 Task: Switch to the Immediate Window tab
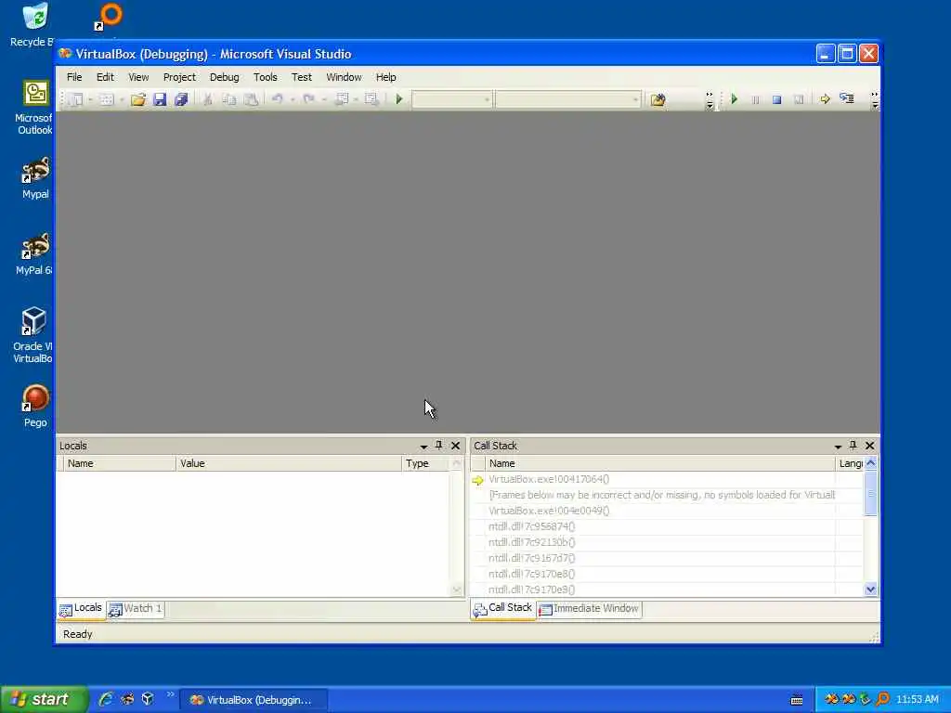589,609
